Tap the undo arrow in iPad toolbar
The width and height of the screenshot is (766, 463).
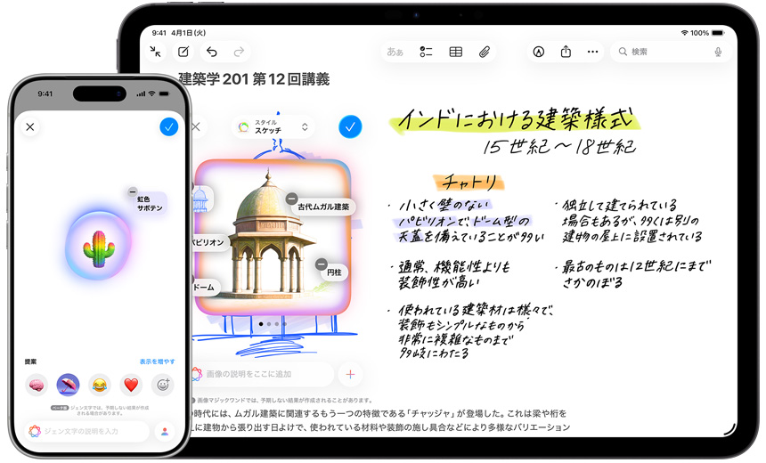(x=211, y=52)
